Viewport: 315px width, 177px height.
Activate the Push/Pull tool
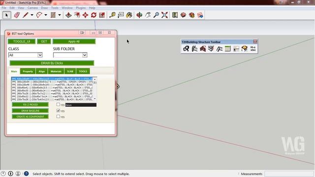[x=68, y=15]
